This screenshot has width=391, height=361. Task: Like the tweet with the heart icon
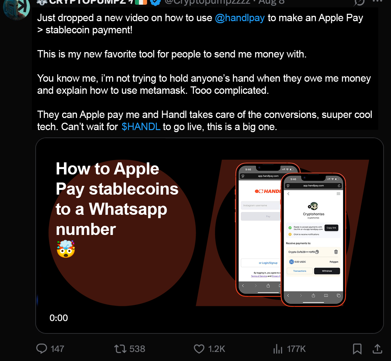pos(199,349)
